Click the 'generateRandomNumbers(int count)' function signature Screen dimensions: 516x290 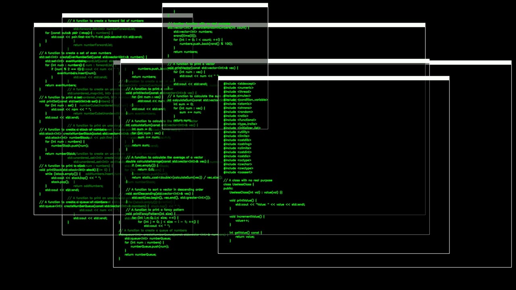coord(208,27)
